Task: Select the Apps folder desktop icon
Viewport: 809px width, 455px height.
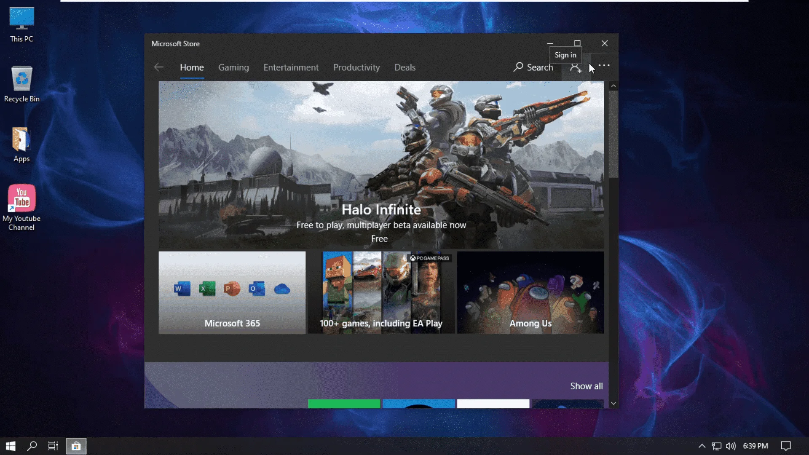Action: 21,145
